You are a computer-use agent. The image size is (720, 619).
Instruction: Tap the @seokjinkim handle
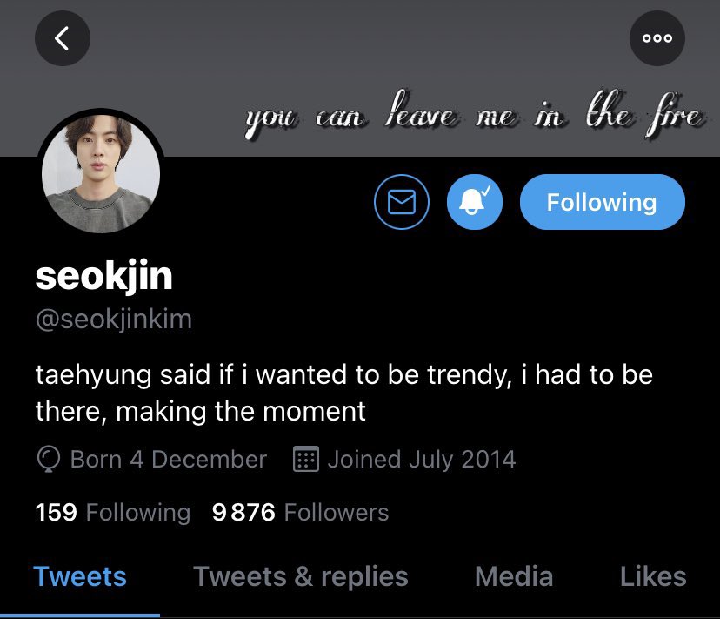pyautogui.click(x=114, y=320)
